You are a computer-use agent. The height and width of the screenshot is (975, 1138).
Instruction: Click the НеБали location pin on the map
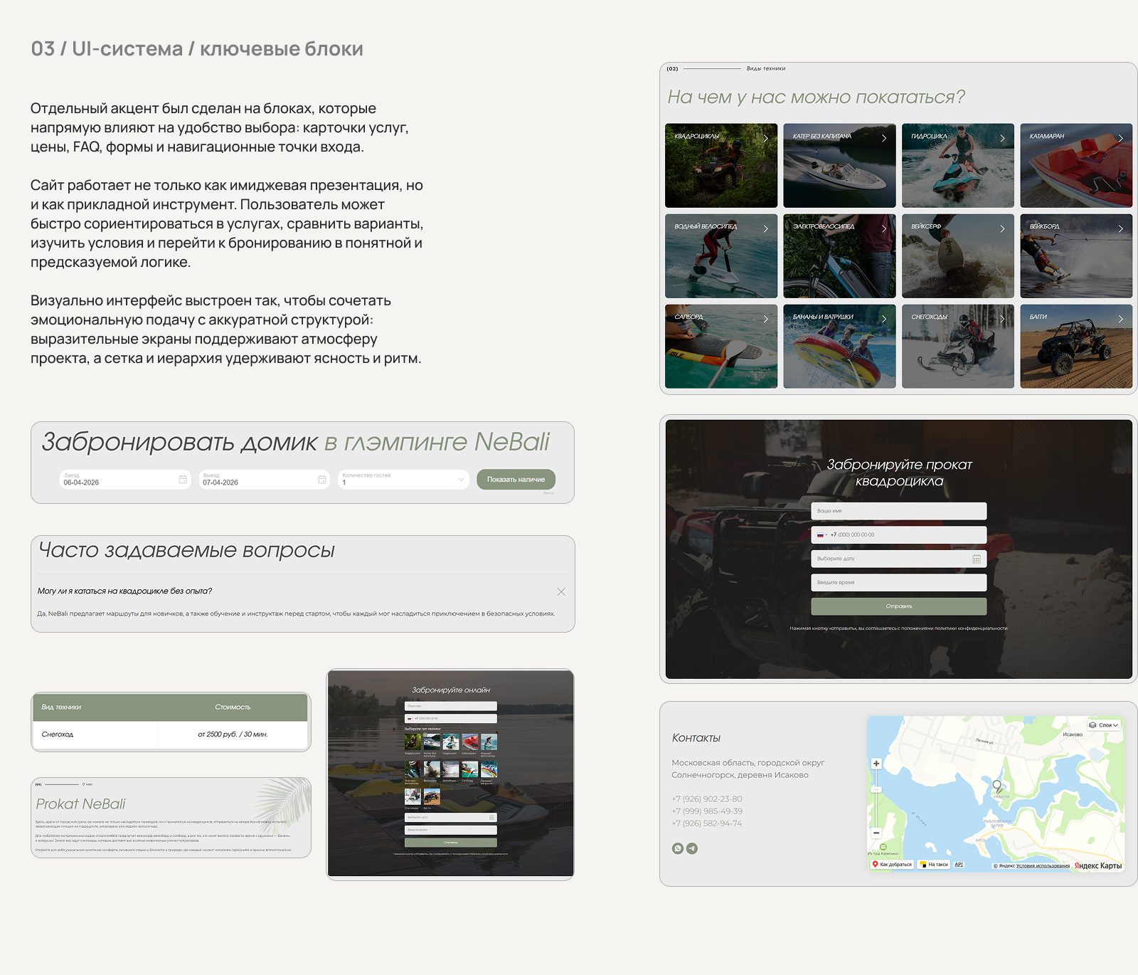point(997,786)
